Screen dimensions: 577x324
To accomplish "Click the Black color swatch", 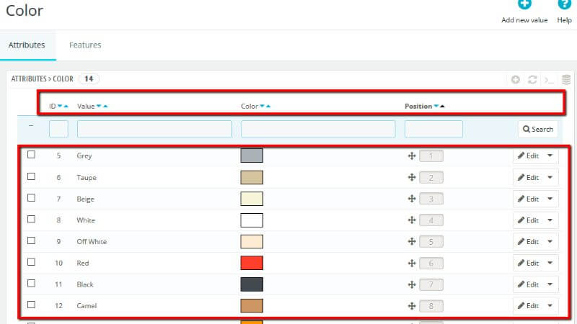I will click(252, 284).
